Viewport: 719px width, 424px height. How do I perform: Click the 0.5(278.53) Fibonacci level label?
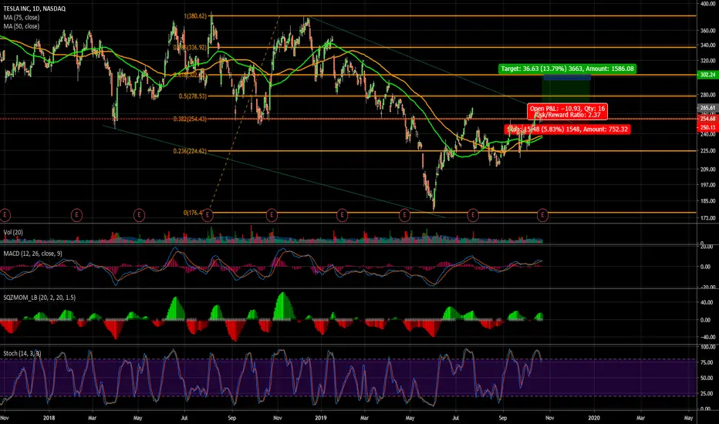(x=193, y=96)
